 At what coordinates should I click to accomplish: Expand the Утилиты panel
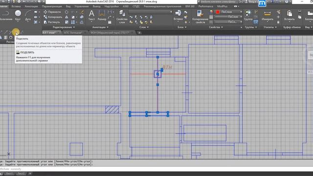[270, 27]
